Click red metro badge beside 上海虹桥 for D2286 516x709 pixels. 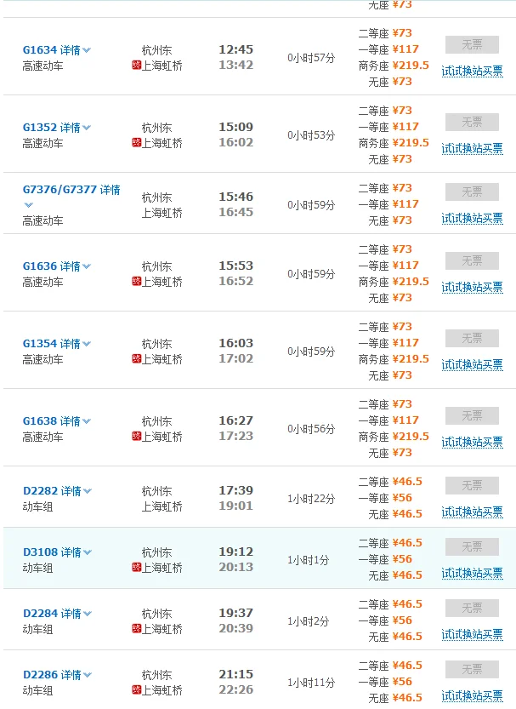138,691
